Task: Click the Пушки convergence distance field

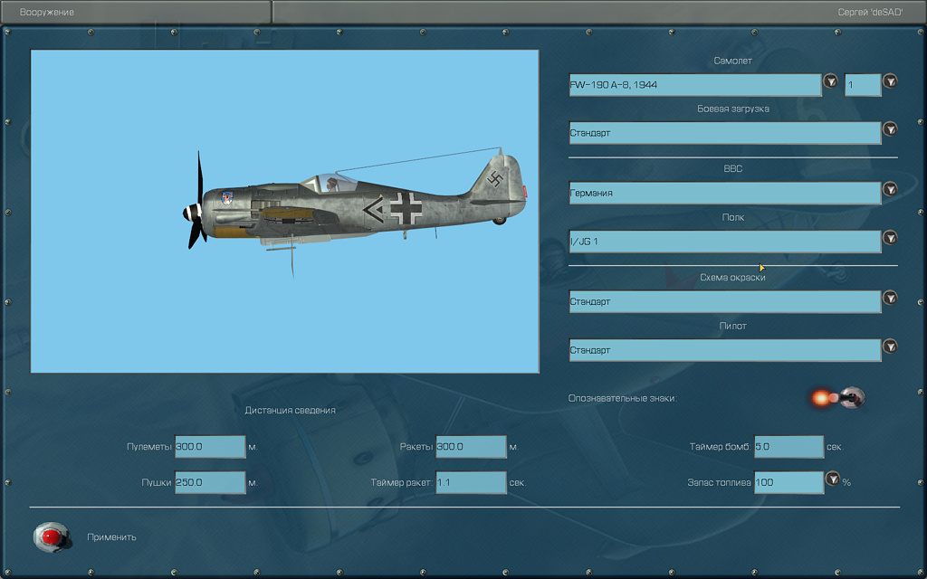Action: pos(209,483)
